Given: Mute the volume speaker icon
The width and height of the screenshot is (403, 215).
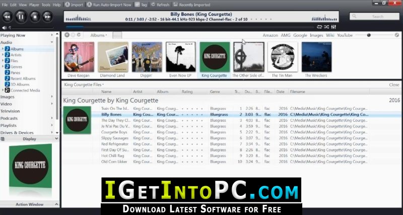Looking at the screenshot, I should pos(4,28).
